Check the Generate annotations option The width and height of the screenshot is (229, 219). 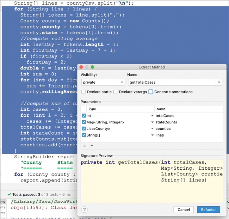151,92
